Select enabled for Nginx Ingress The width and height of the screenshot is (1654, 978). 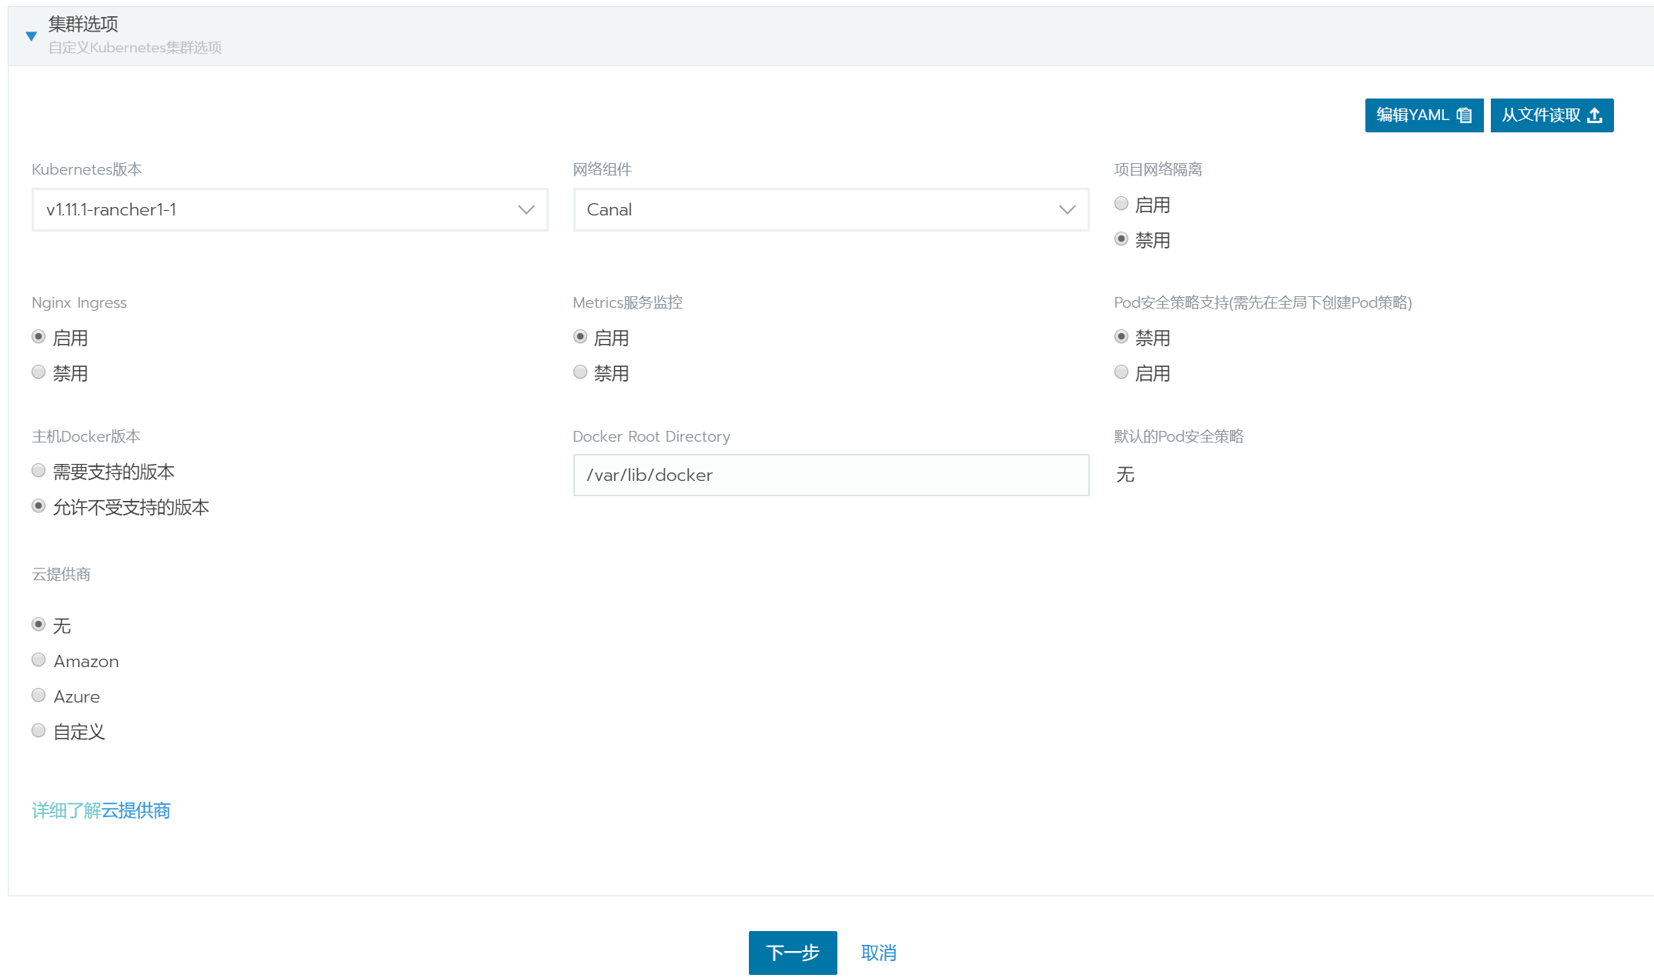(x=38, y=337)
